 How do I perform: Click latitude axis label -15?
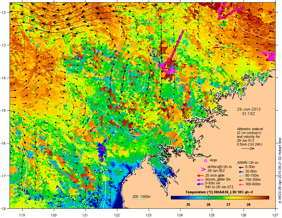tap(4, 110)
